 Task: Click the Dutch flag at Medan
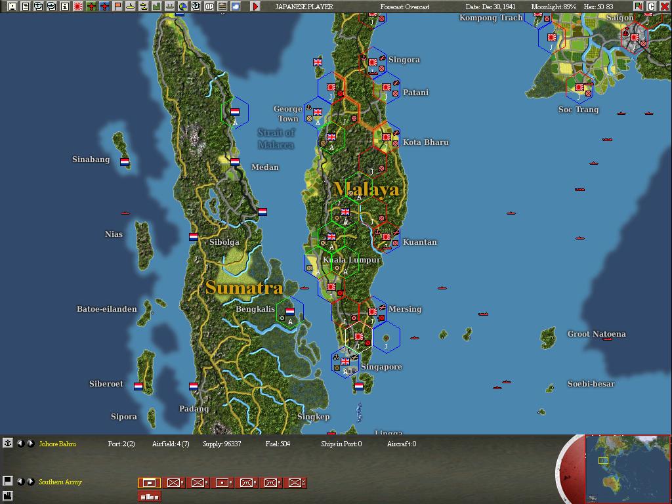(x=235, y=162)
